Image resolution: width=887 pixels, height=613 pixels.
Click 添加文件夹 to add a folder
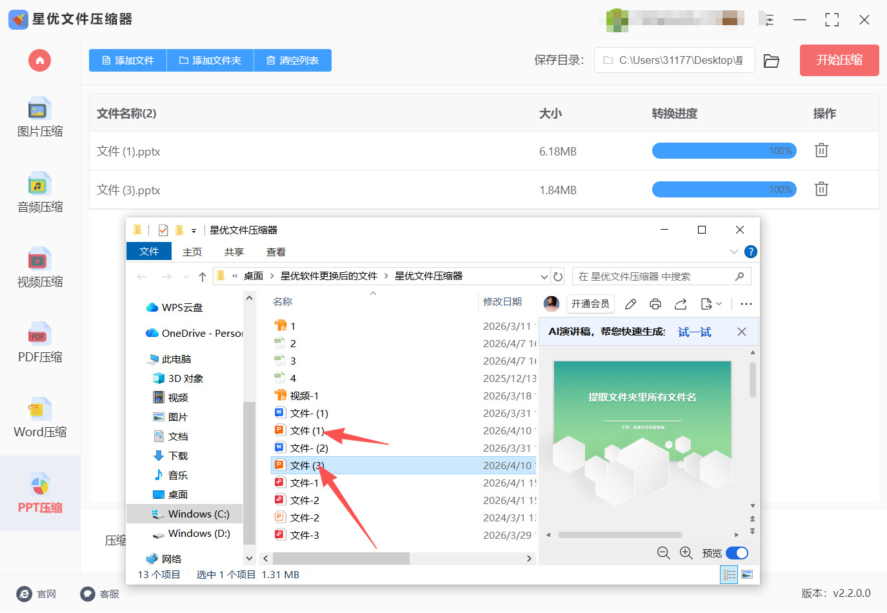tap(210, 61)
